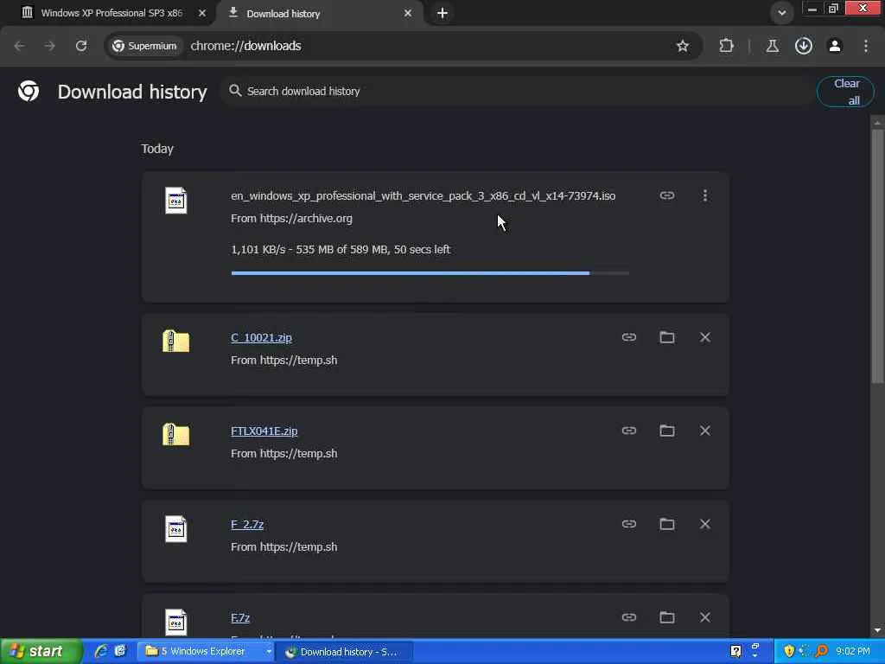Launch Internet Explorer from quick launch
The height and width of the screenshot is (664, 885).
coord(102,651)
